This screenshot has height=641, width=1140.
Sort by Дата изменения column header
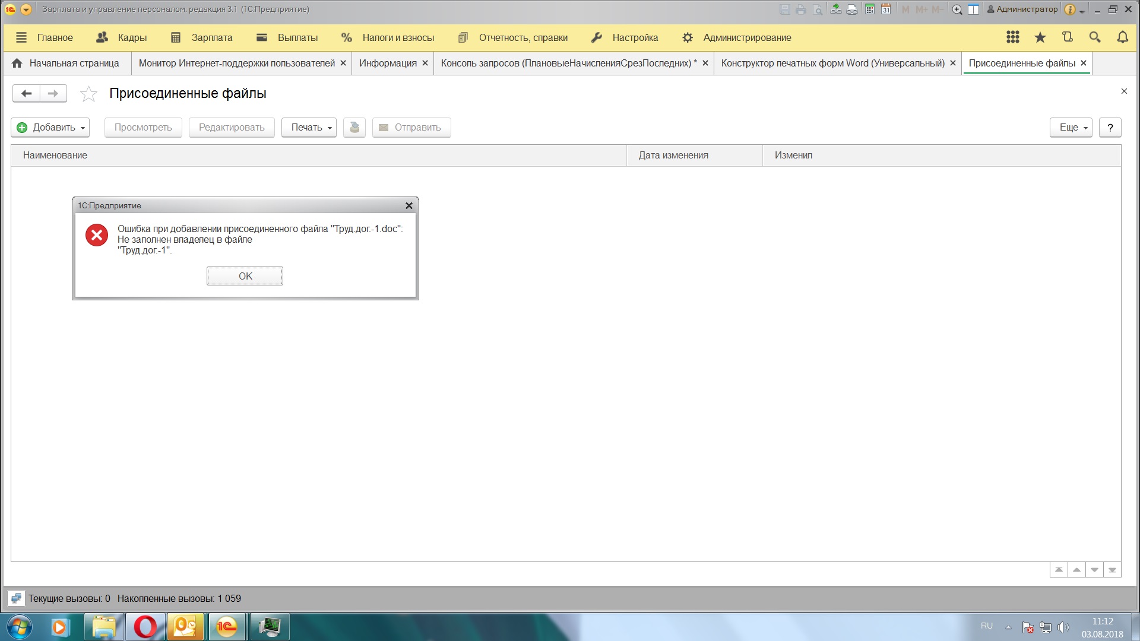pos(695,156)
